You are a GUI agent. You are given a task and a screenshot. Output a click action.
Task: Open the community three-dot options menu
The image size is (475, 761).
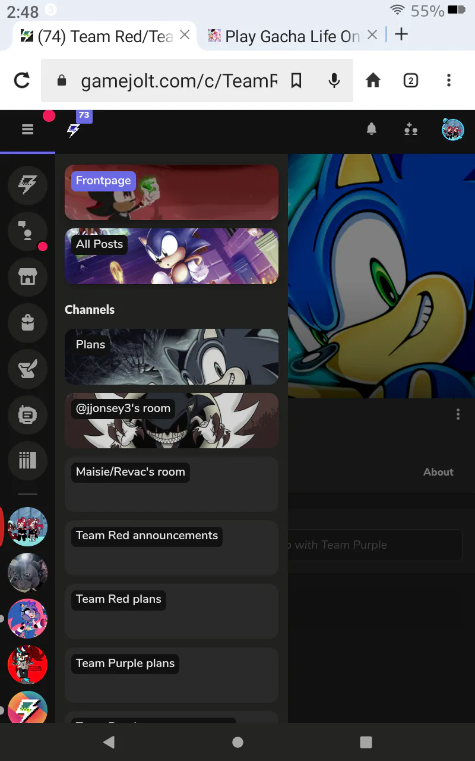(458, 414)
